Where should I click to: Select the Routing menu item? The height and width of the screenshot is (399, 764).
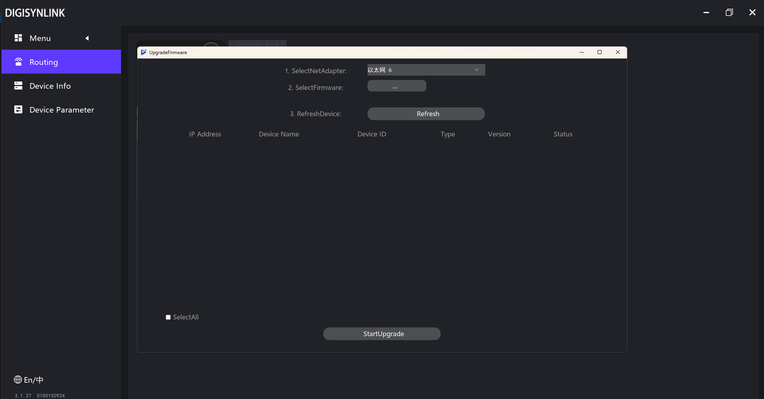61,62
